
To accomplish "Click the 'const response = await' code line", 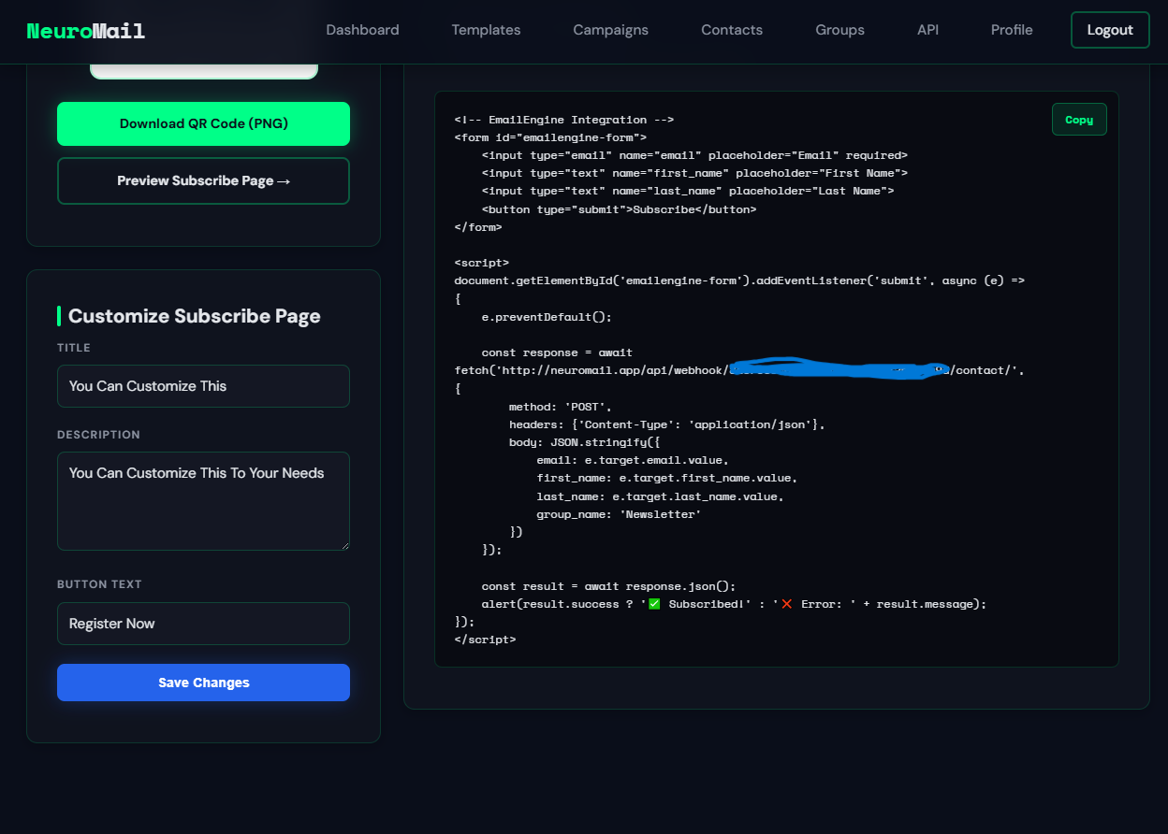I will click(x=557, y=352).
